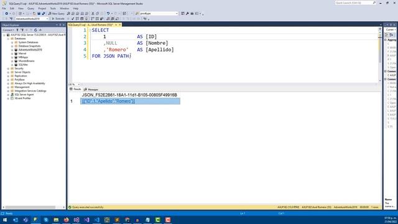Expand the Management folder

8,87
